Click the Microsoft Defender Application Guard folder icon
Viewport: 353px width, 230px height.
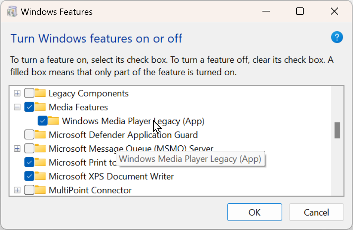[40, 134]
